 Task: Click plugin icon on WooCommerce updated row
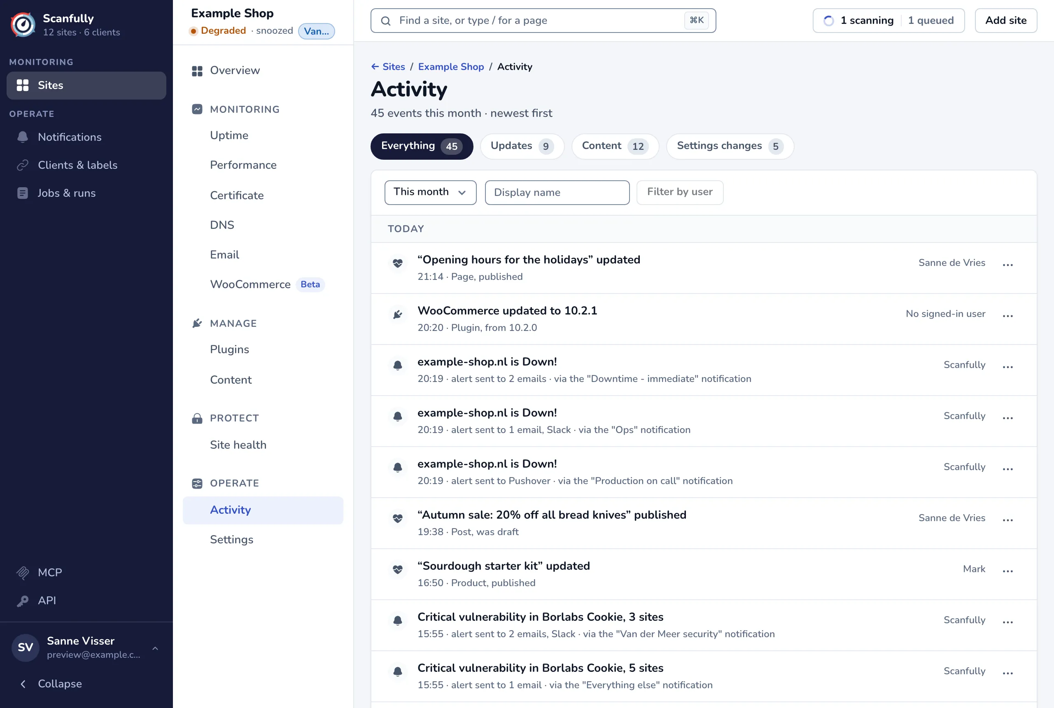coord(397,314)
